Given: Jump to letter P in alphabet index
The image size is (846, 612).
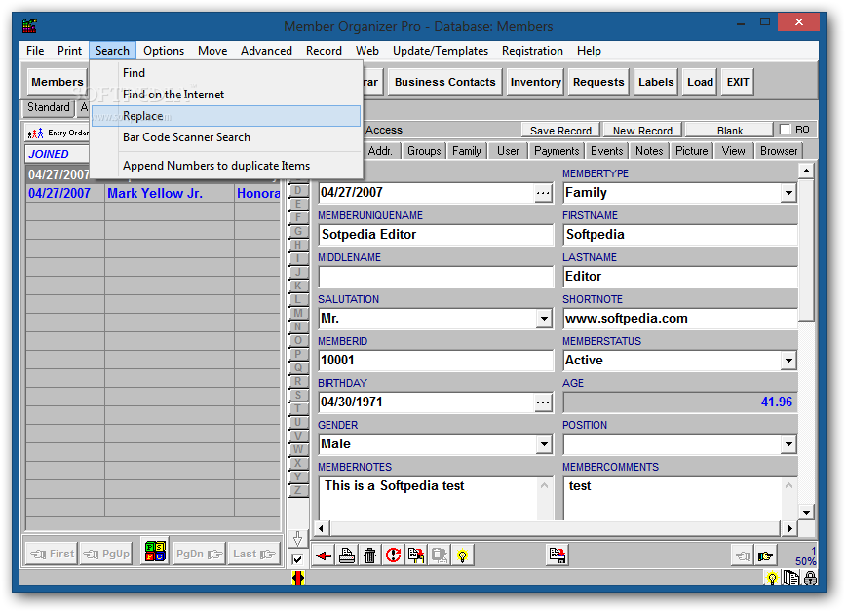Looking at the screenshot, I should tap(298, 354).
